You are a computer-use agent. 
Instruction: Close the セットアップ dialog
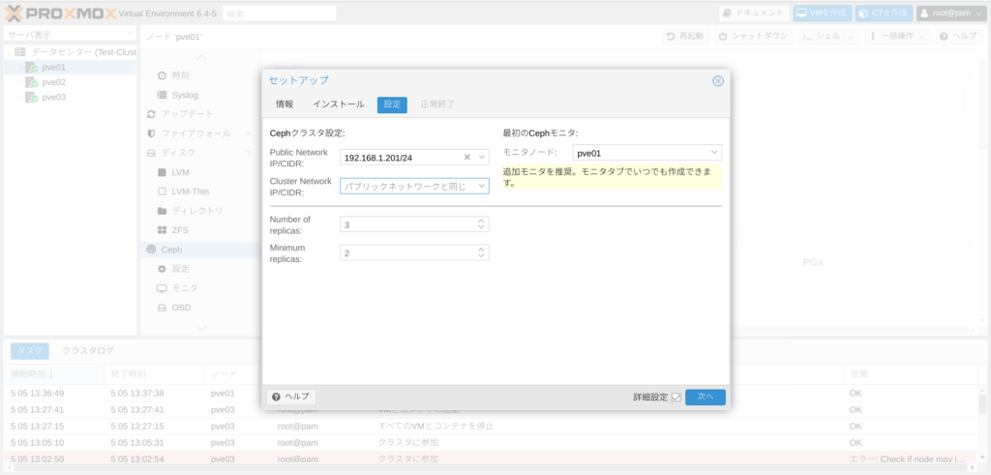tap(717, 81)
